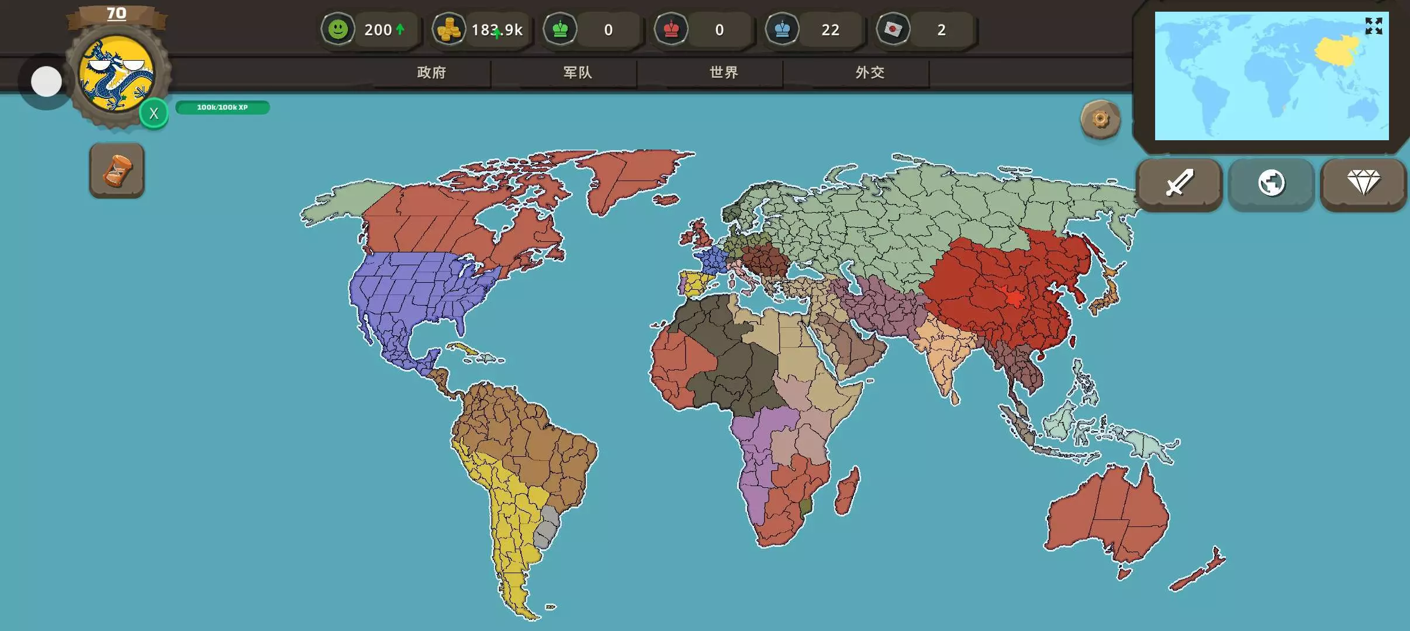The height and width of the screenshot is (631, 1410).
Task: Click the blue crown counter icon
Action: click(782, 29)
